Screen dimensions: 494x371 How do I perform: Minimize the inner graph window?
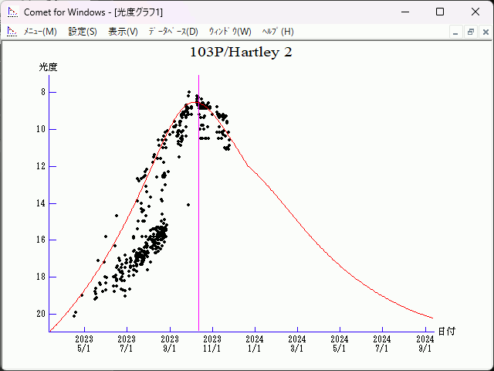tap(455, 32)
